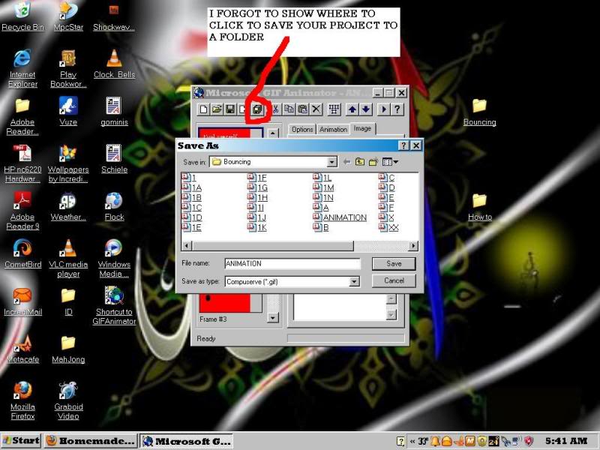Click the Up One Level folder icon
The height and width of the screenshot is (450, 600).
click(x=360, y=162)
